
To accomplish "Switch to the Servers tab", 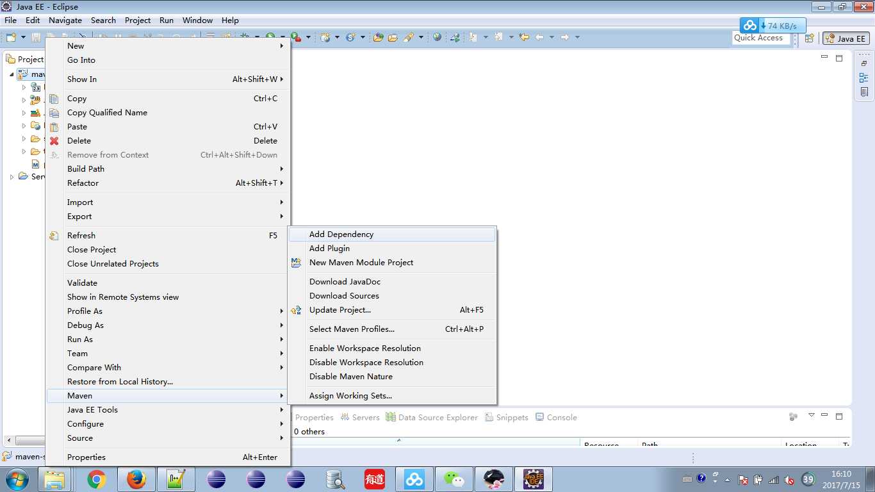I will tap(359, 417).
